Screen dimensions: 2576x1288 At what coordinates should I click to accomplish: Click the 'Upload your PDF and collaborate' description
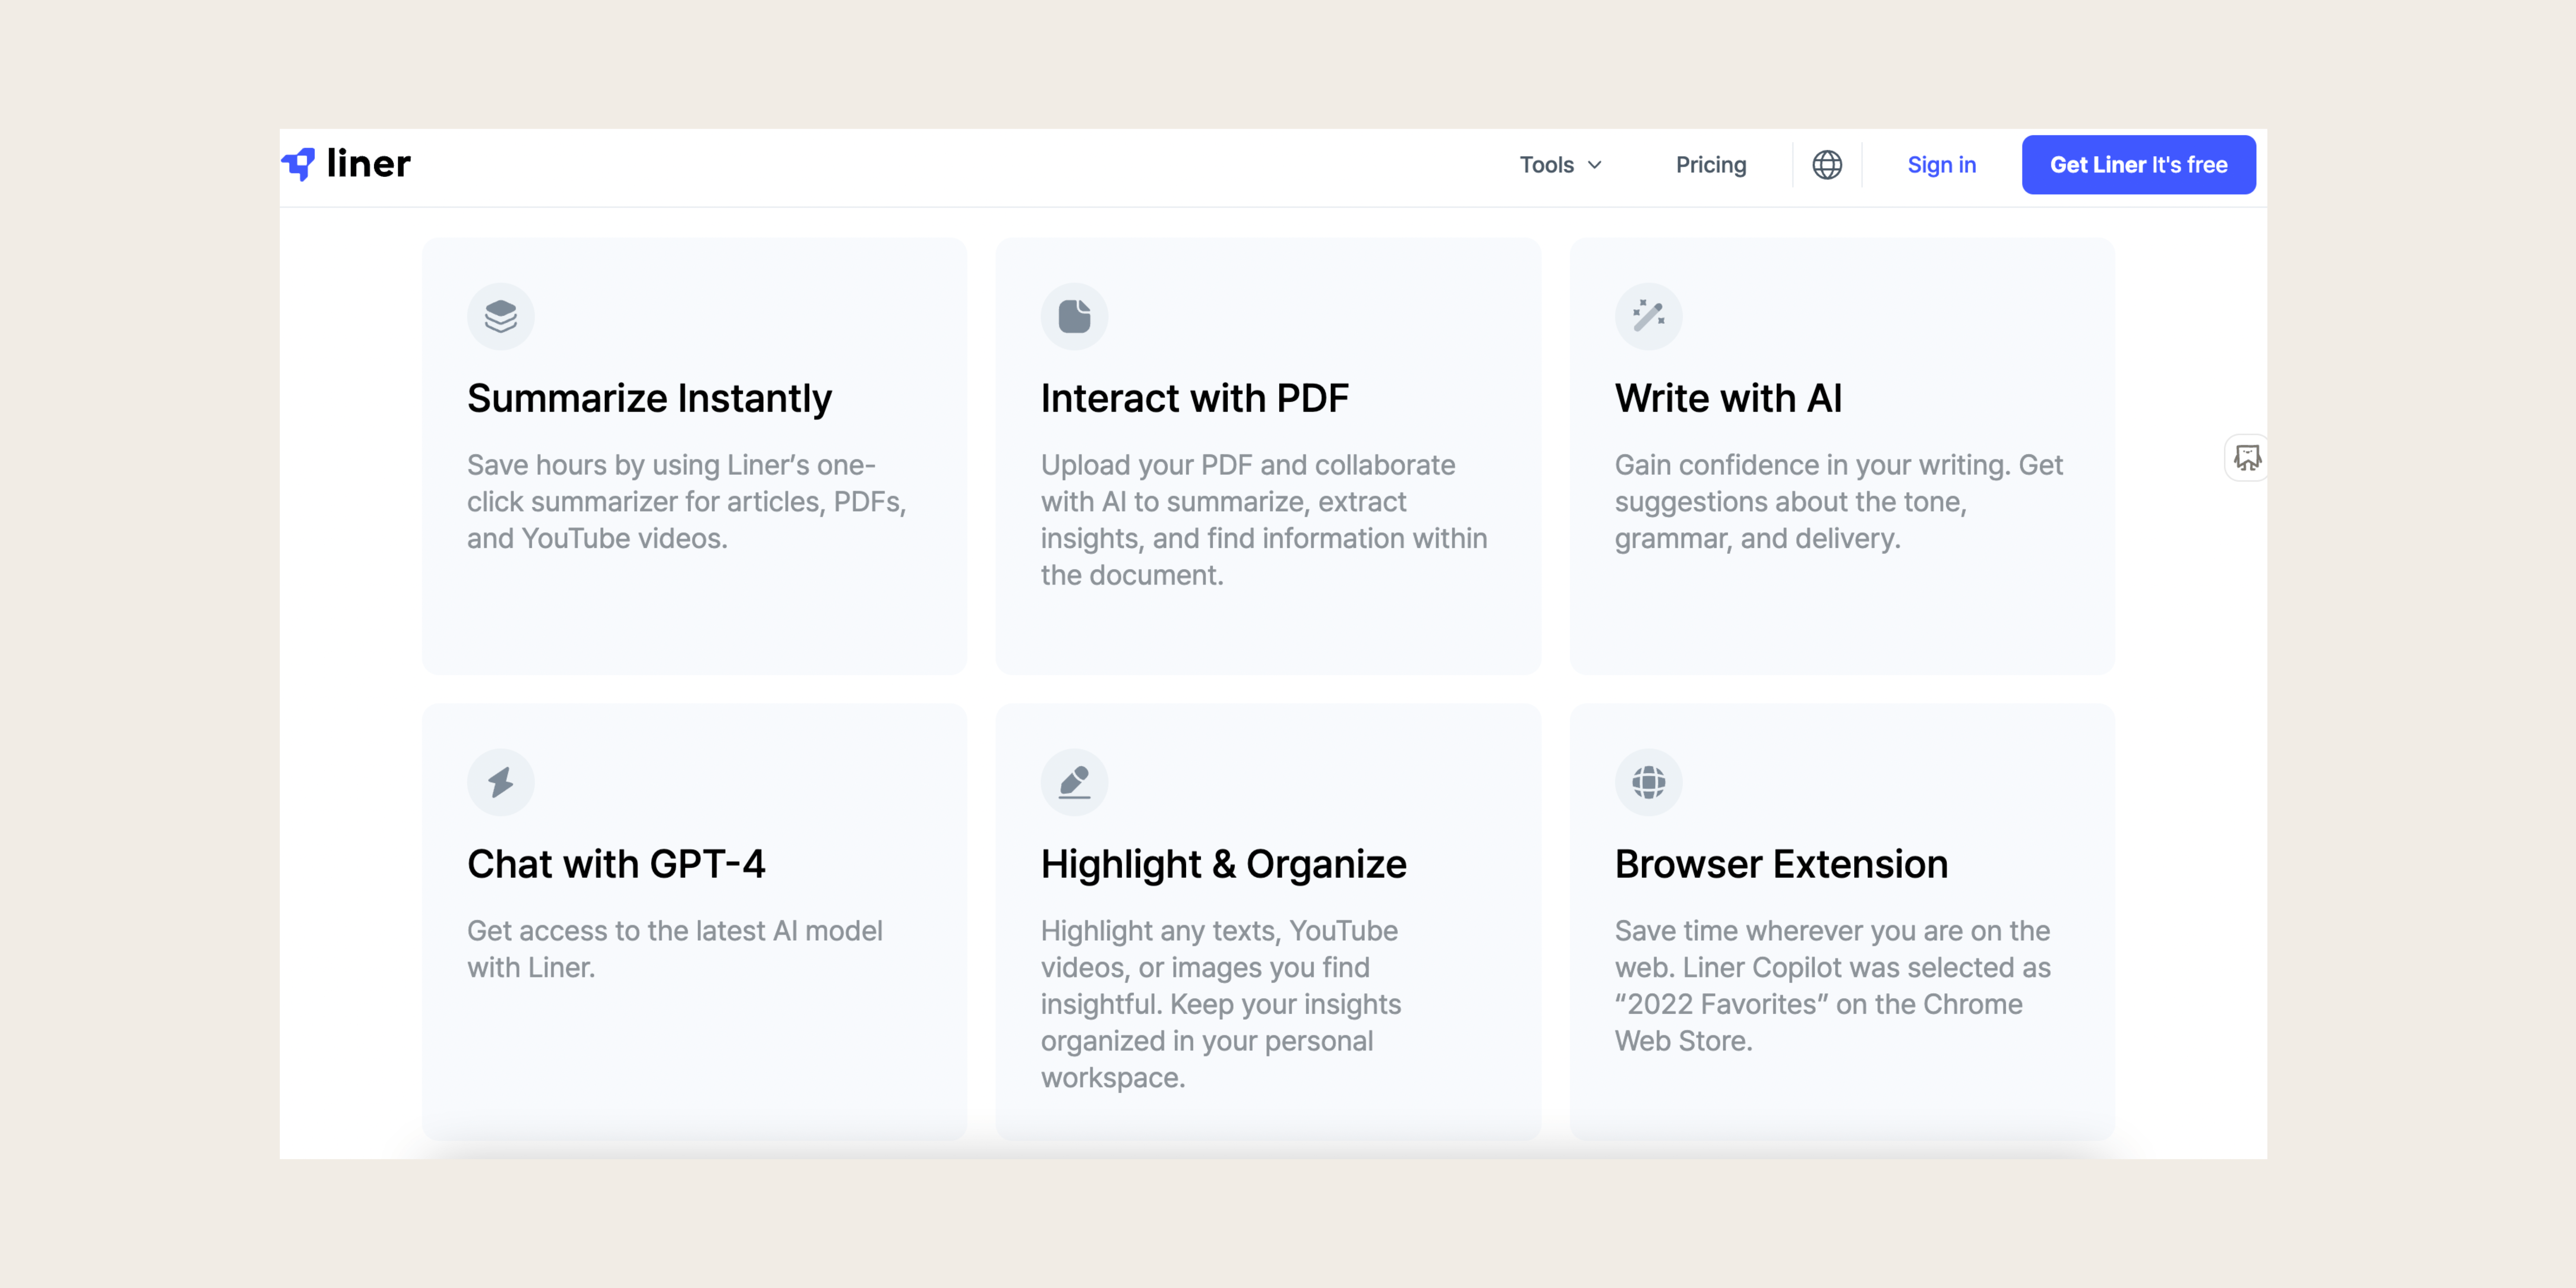(1264, 520)
